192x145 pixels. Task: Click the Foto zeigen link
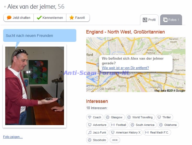[x=13, y=137]
